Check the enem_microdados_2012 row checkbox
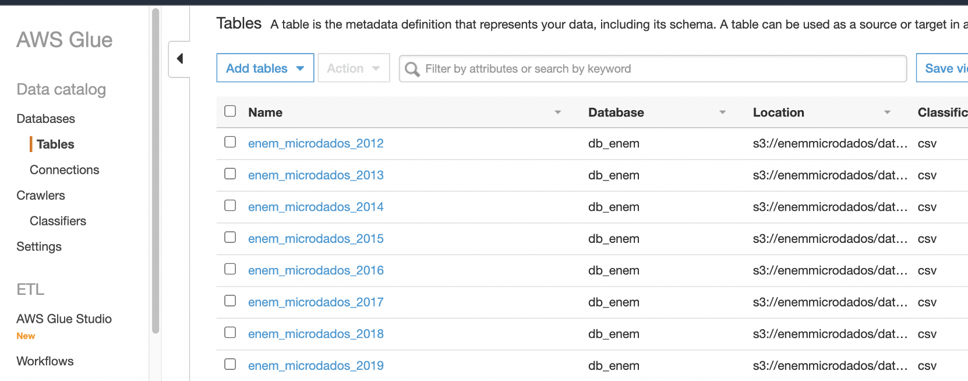Screen dimensions: 968x381 [230, 142]
